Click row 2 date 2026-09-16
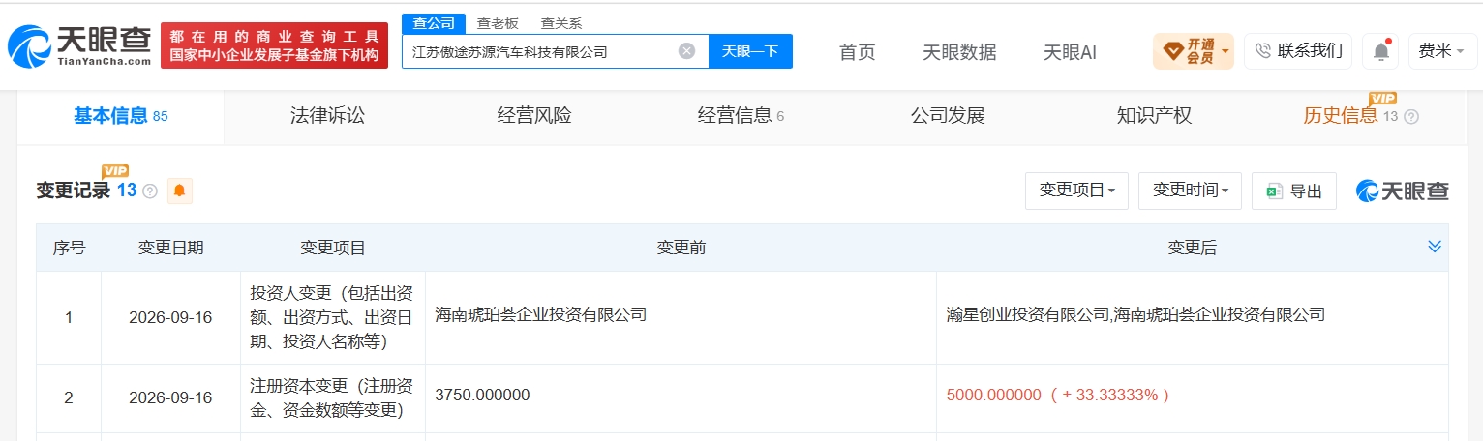This screenshot has width=1483, height=441. pos(170,397)
